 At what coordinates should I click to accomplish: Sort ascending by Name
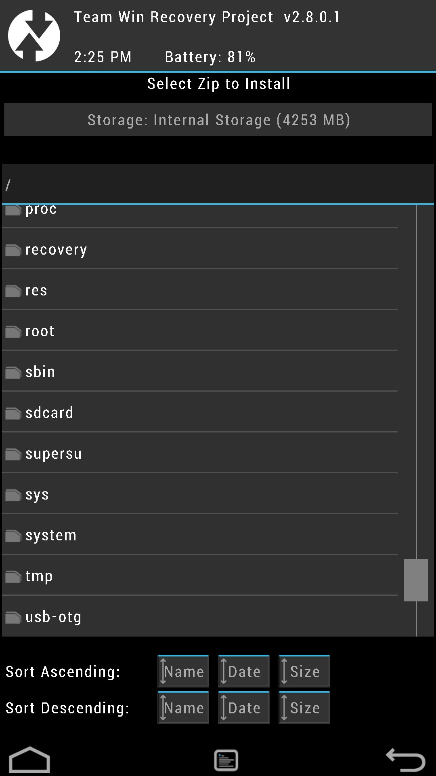click(183, 671)
